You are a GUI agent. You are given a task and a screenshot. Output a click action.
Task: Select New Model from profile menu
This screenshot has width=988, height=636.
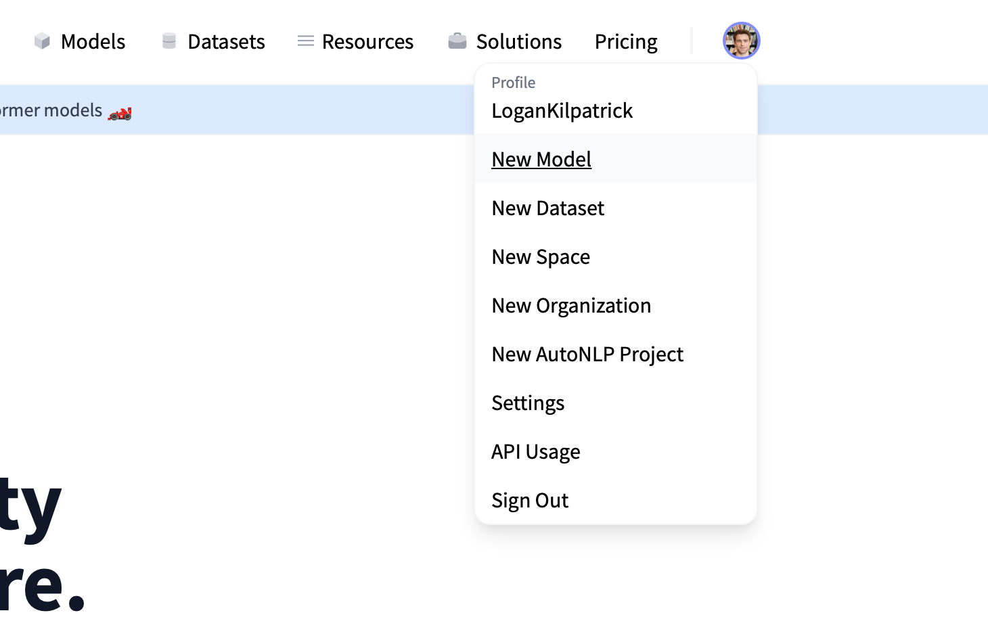click(x=541, y=159)
